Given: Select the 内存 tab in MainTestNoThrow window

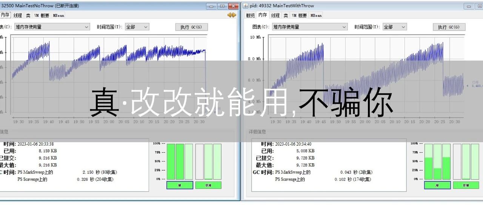Looking at the screenshot, I should (x=5, y=15).
